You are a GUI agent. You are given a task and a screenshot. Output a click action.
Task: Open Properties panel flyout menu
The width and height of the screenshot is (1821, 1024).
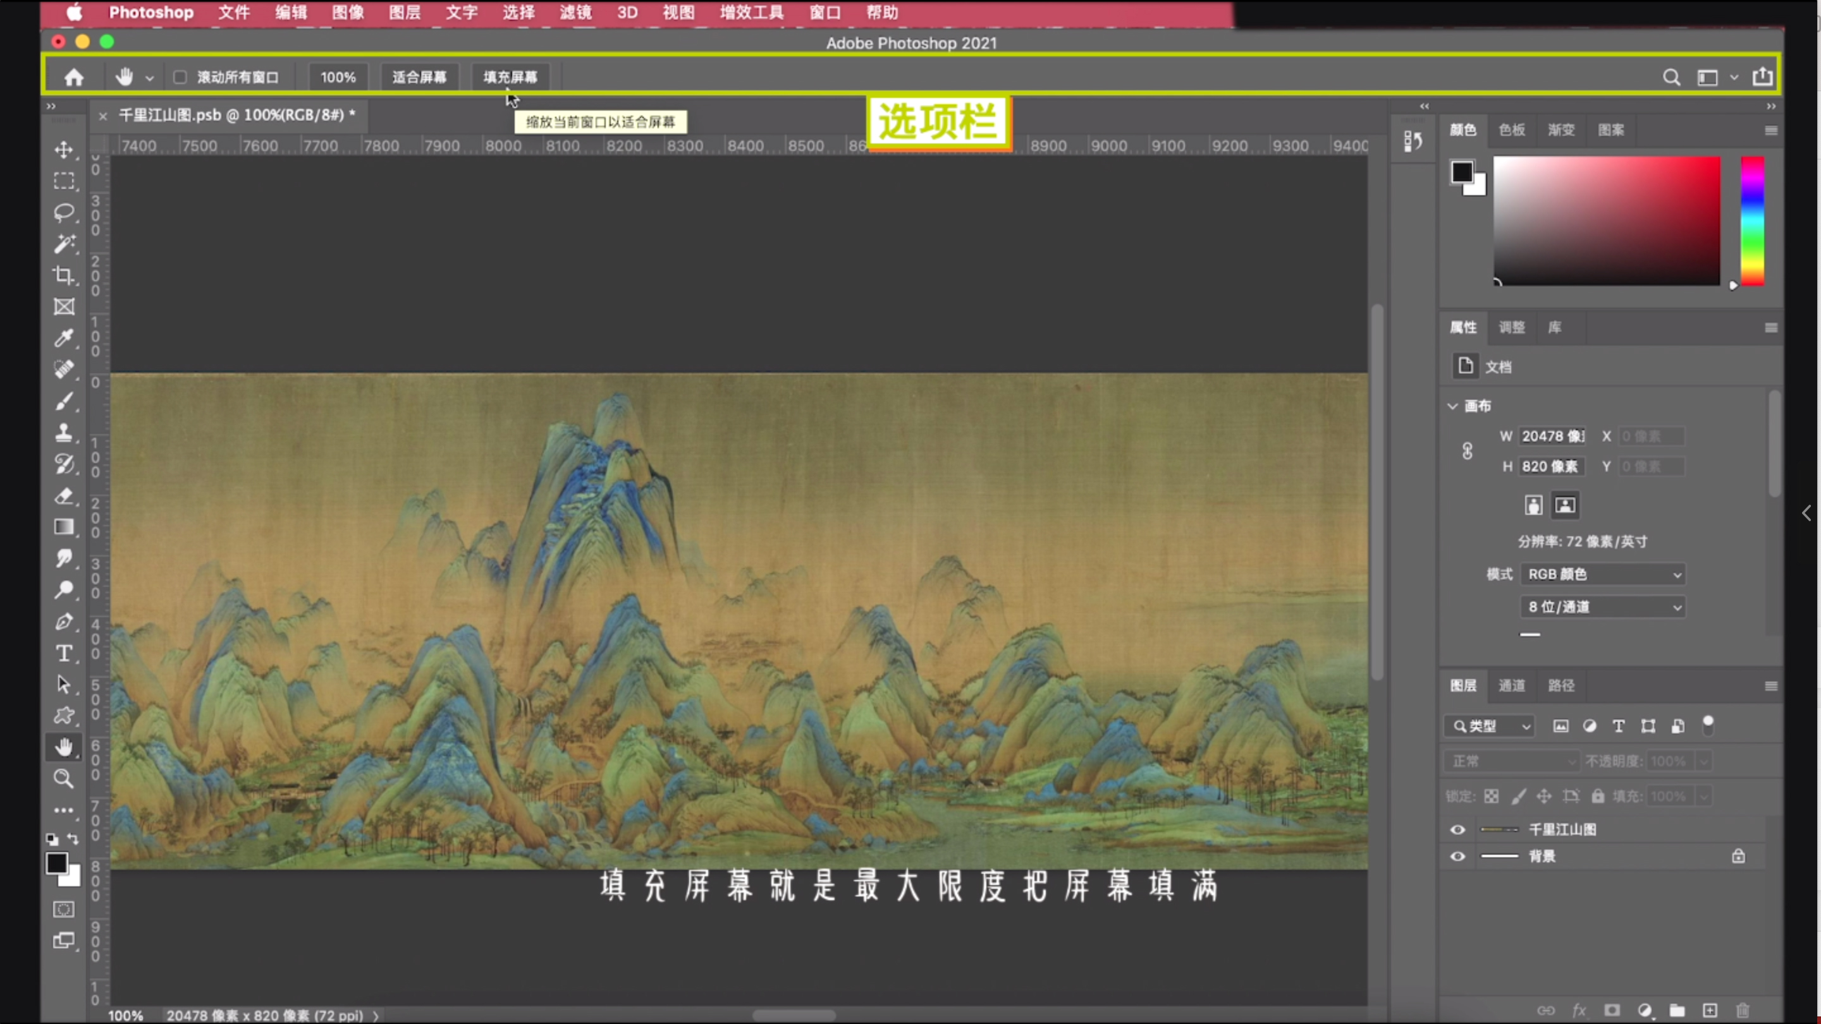click(1771, 328)
